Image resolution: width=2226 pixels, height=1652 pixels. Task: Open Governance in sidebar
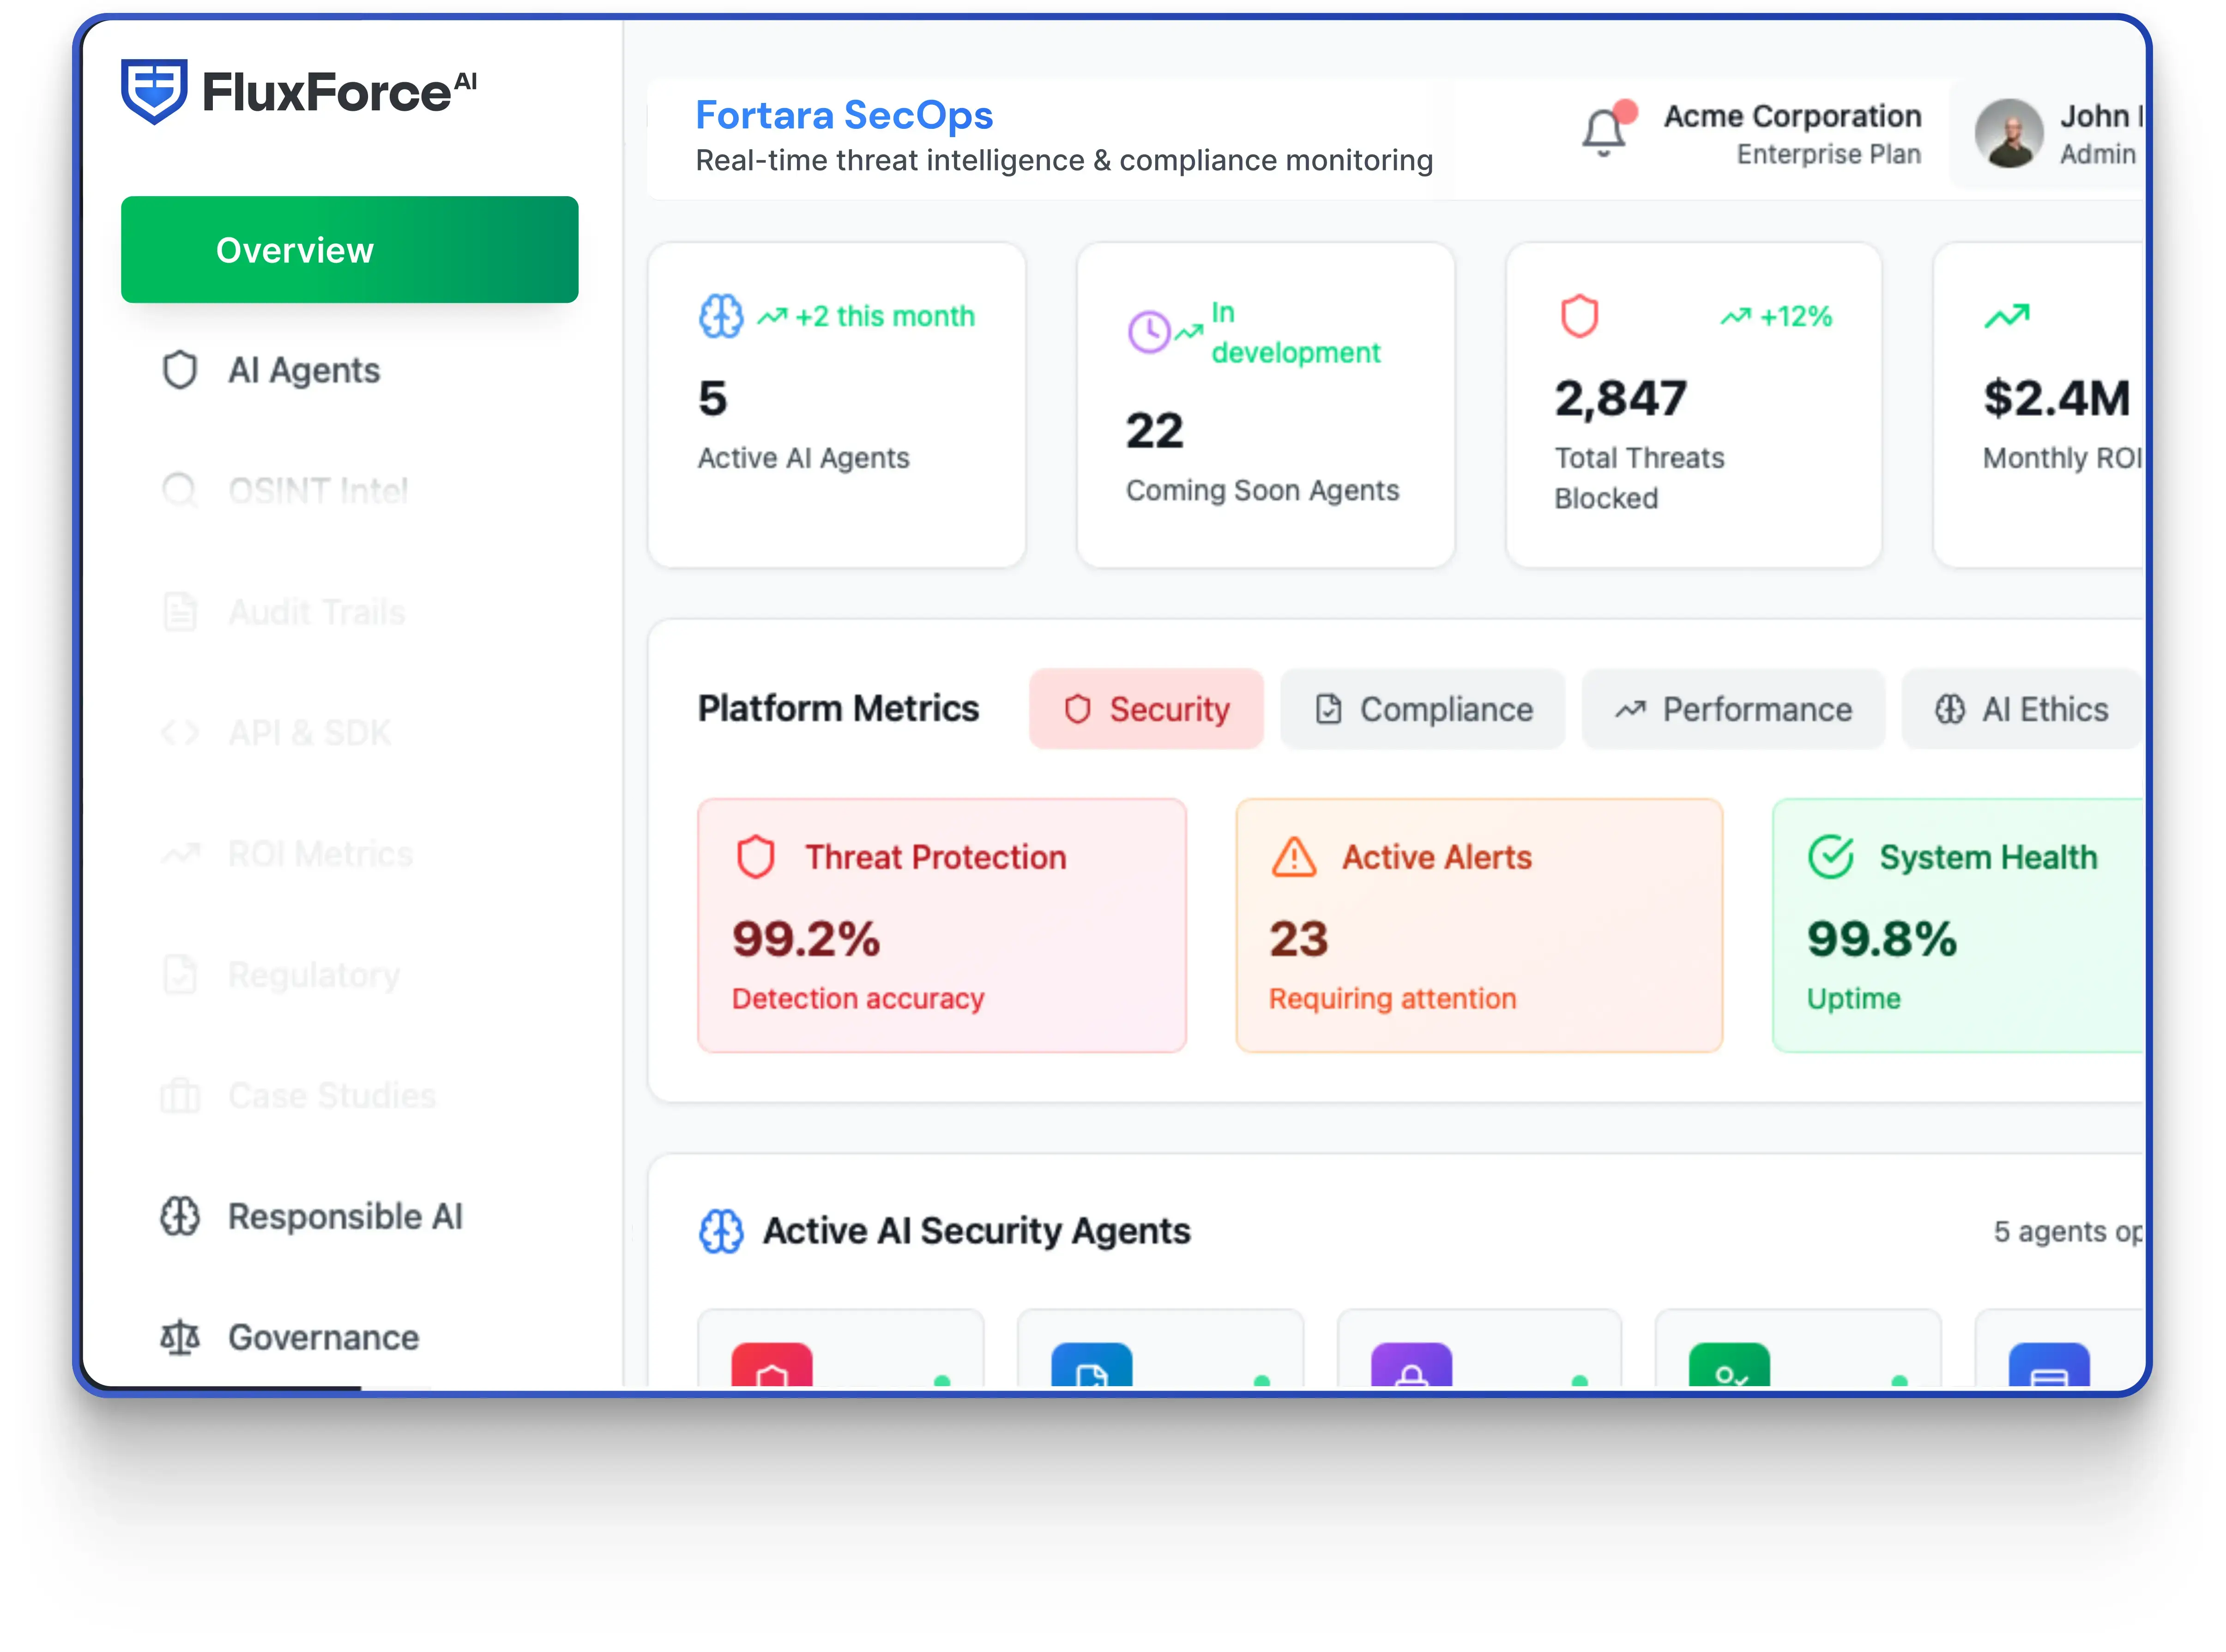click(x=323, y=1338)
